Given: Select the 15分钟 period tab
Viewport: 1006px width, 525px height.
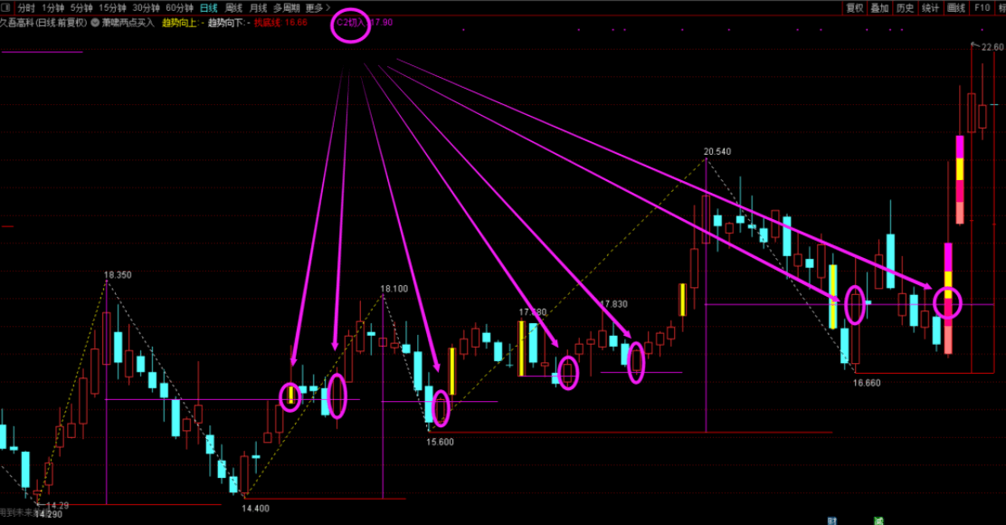Looking at the screenshot, I should tap(112, 8).
